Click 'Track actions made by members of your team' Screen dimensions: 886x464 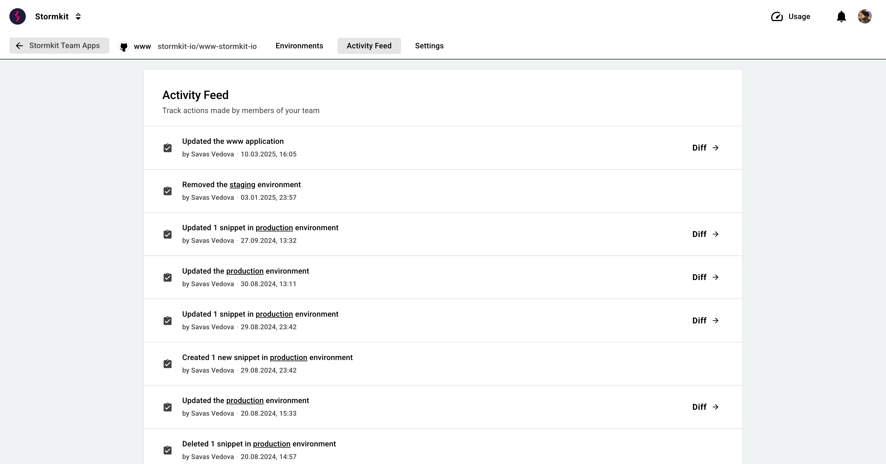pyautogui.click(x=241, y=110)
